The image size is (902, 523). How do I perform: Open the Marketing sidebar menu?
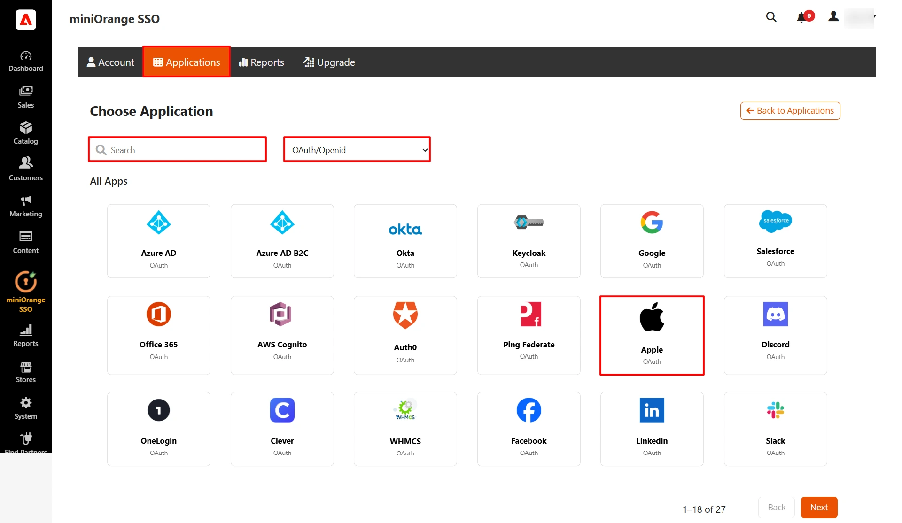(x=26, y=207)
